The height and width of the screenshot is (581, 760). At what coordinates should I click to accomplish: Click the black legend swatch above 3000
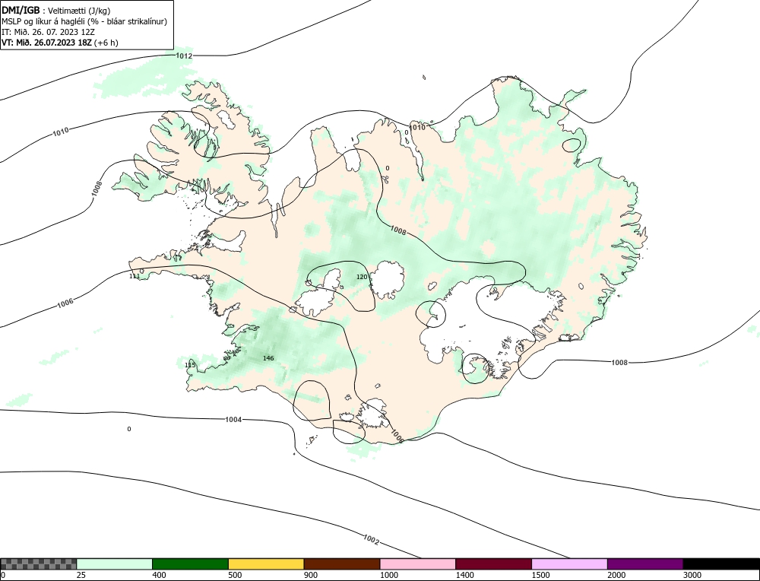pos(721,564)
